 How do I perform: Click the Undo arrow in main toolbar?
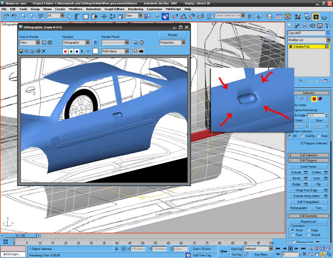pyautogui.click(x=6, y=17)
